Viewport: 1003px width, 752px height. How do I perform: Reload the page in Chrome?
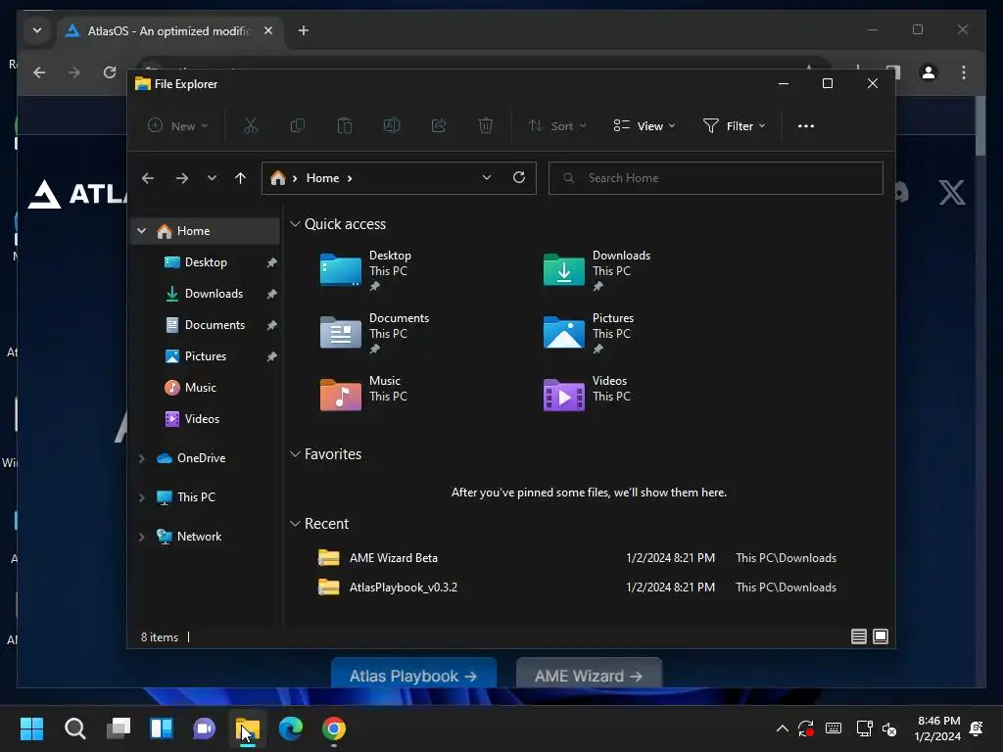tap(110, 72)
